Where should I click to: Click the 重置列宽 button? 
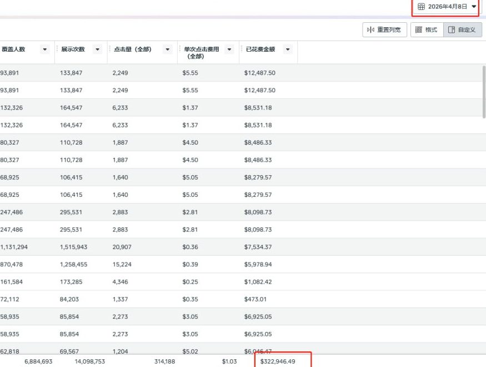tap(385, 30)
